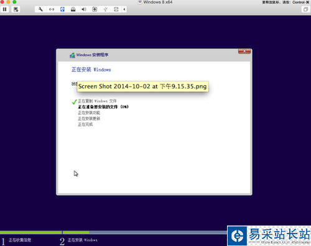Click the yellow minimize button of the VM window
Image resolution: width=311 pixels, height=246 pixels.
(8, 2)
